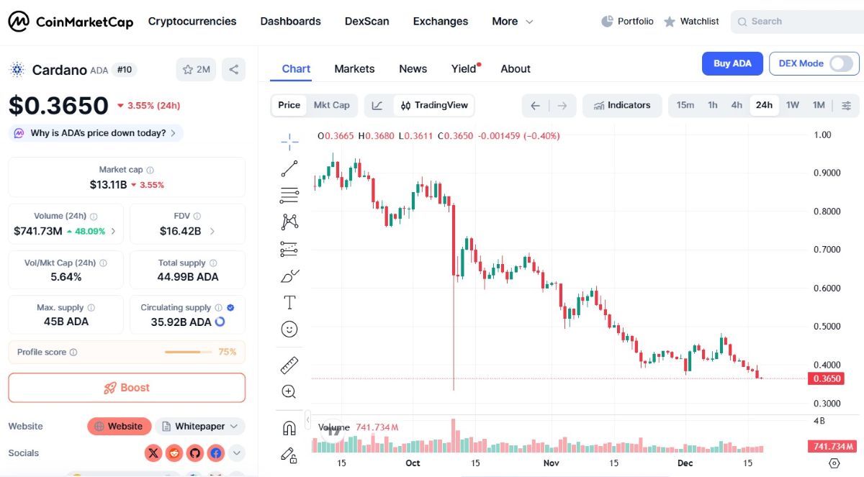Open the XABCD pattern tool
Image resolution: width=864 pixels, height=477 pixels.
click(x=289, y=221)
